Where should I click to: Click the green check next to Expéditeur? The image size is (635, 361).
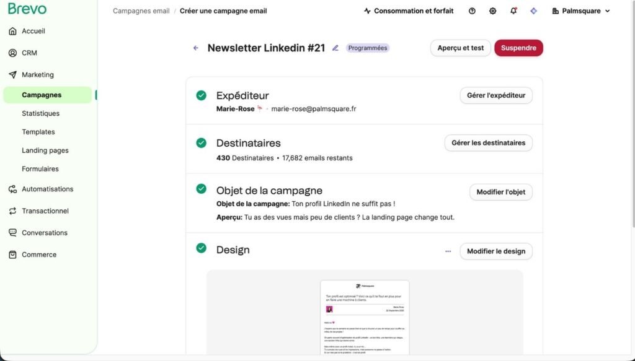point(201,95)
